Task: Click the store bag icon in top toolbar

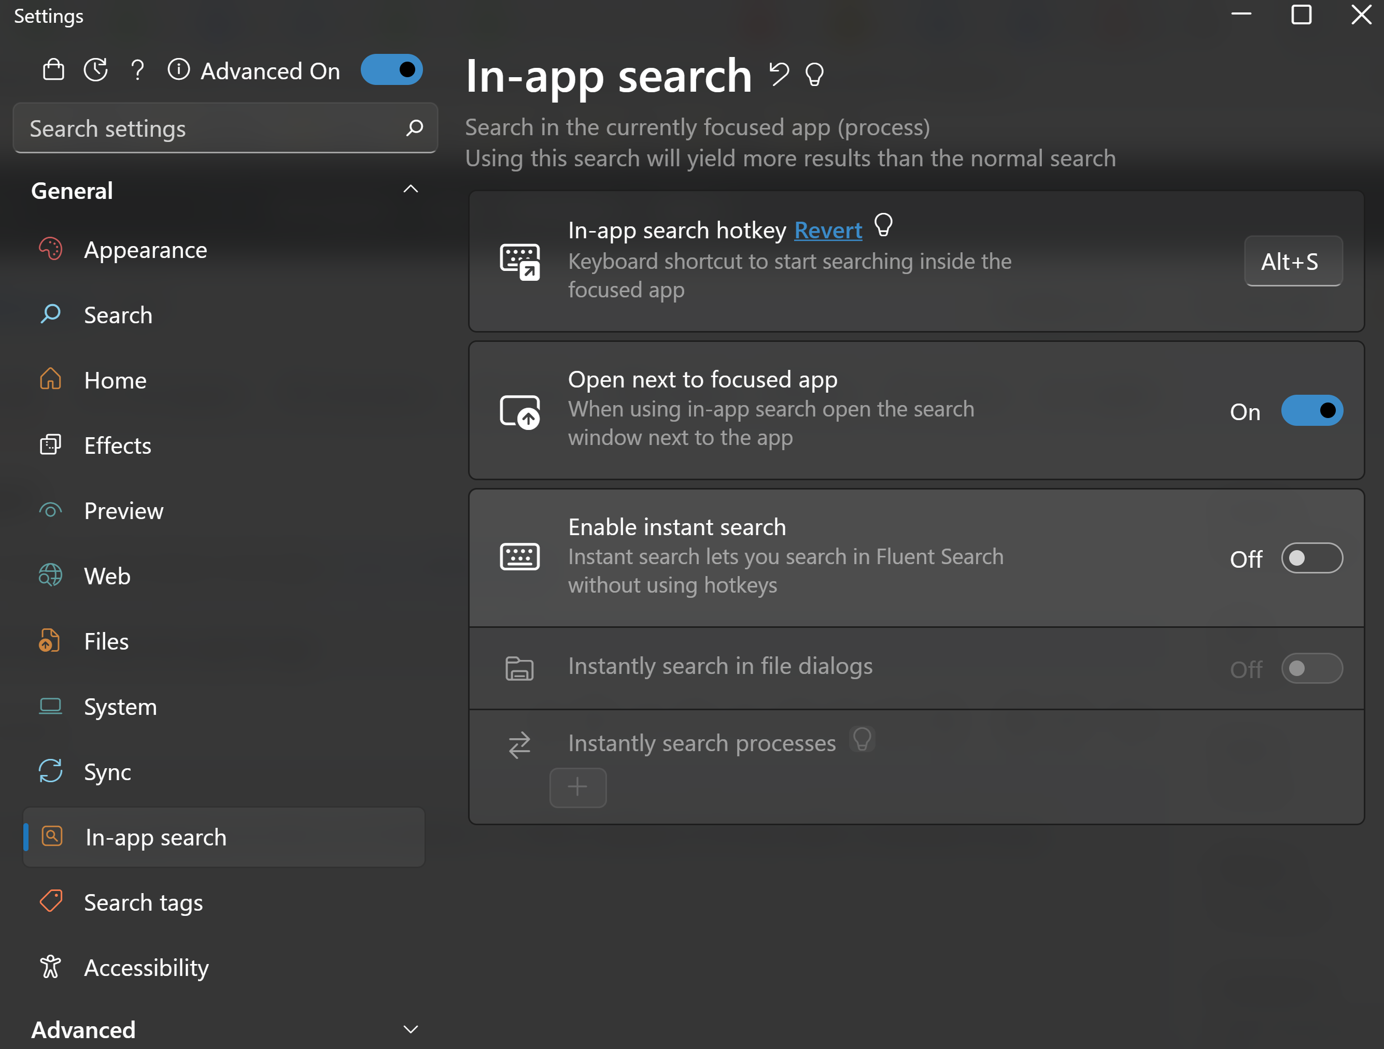Action: 53,70
